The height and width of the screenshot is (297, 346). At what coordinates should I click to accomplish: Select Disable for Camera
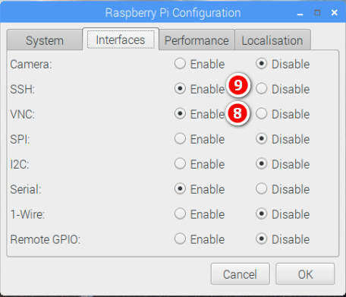261,64
